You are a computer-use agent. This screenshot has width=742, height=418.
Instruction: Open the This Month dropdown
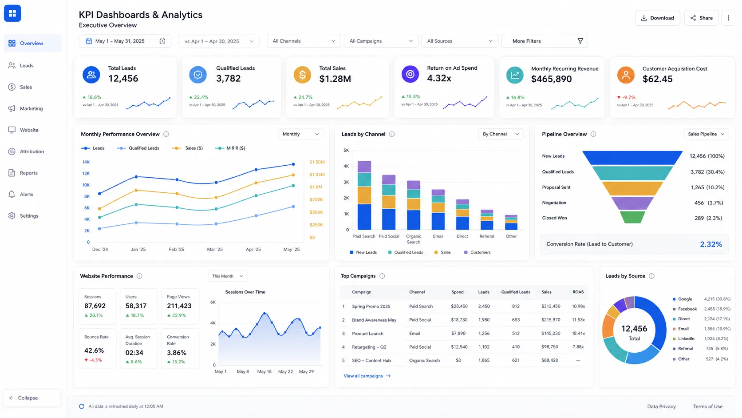227,276
